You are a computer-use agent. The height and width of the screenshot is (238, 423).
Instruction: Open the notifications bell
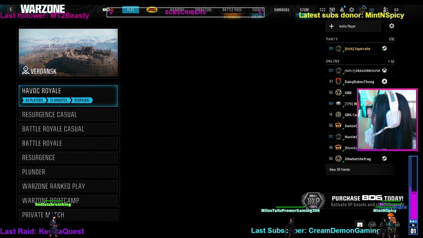342,10
